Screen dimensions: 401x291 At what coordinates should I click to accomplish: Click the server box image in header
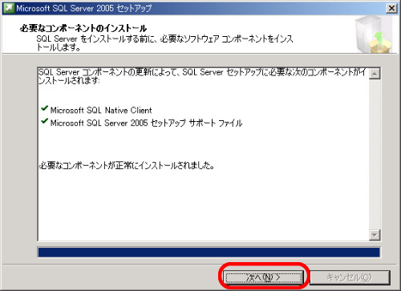click(374, 34)
